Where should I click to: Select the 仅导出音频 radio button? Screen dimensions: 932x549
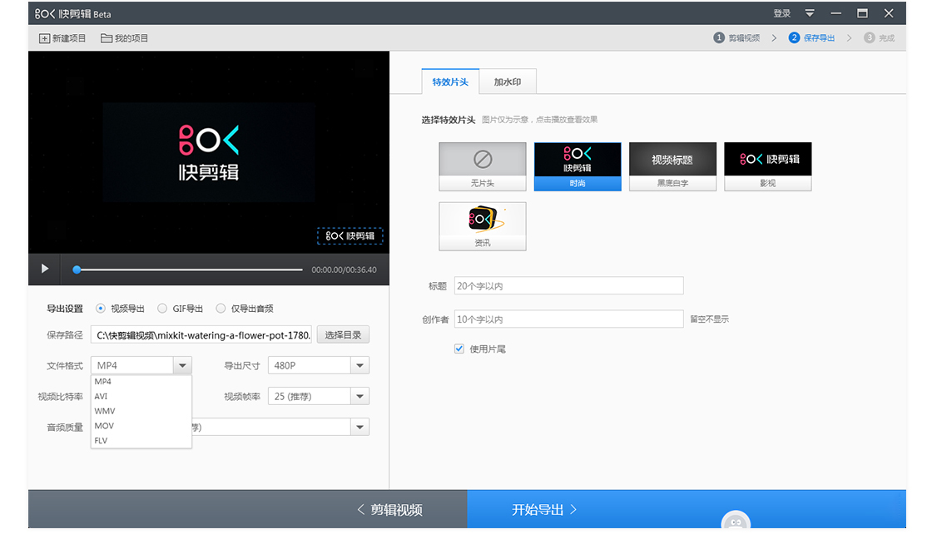tap(221, 309)
